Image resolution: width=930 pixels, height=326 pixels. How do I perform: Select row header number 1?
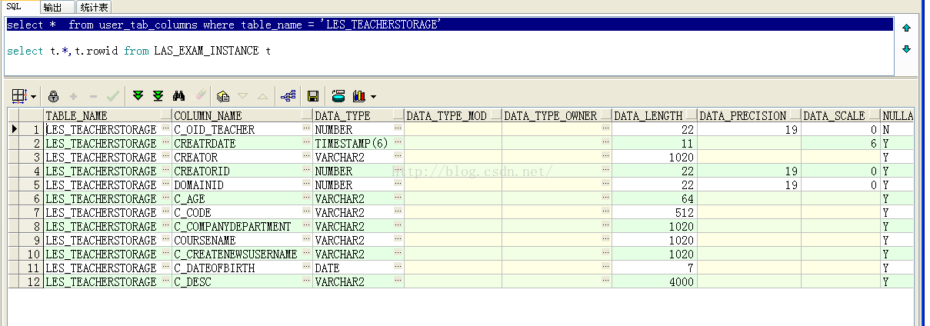(x=30, y=129)
